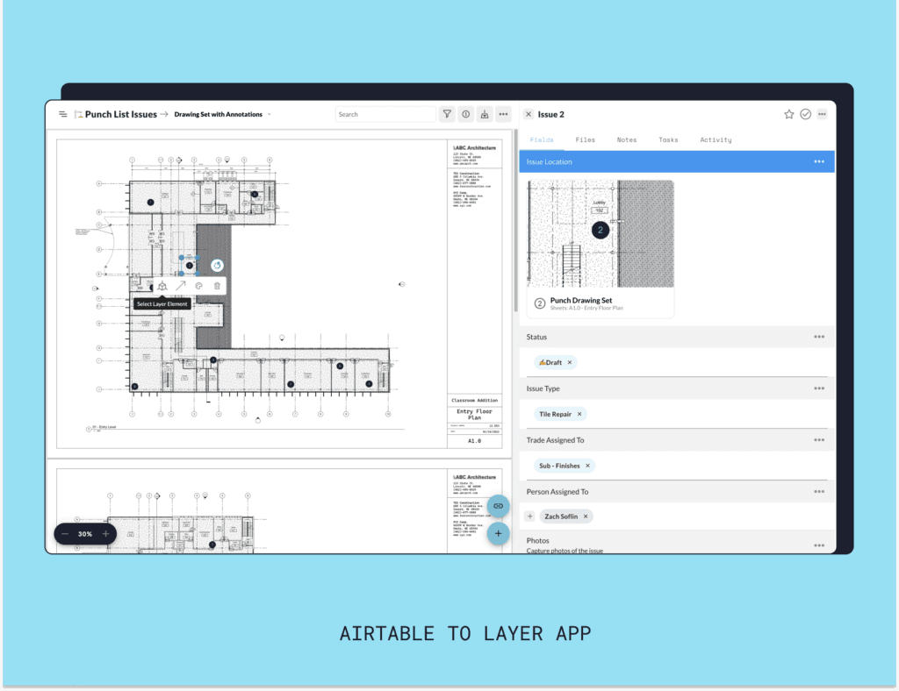This screenshot has width=899, height=691.
Task: Close the Issue 2 panel
Action: click(x=529, y=115)
